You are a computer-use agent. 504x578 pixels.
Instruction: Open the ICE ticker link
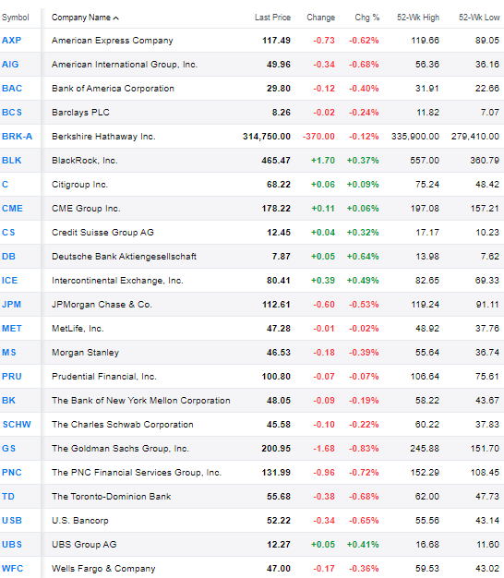[9, 280]
